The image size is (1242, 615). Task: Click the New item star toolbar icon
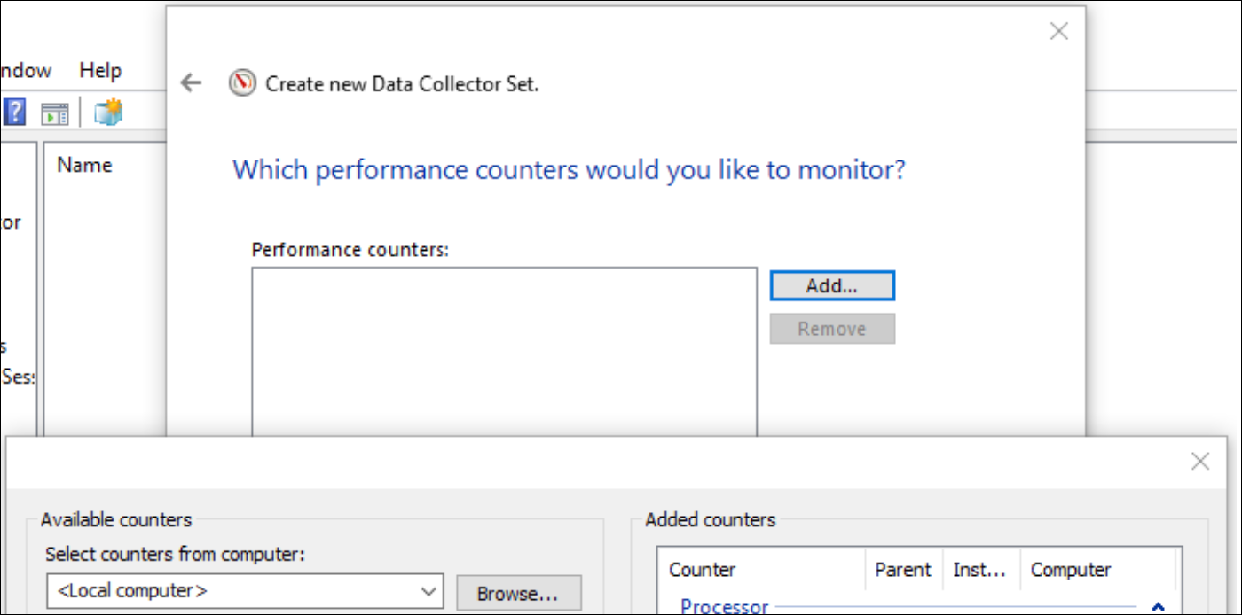pos(107,113)
